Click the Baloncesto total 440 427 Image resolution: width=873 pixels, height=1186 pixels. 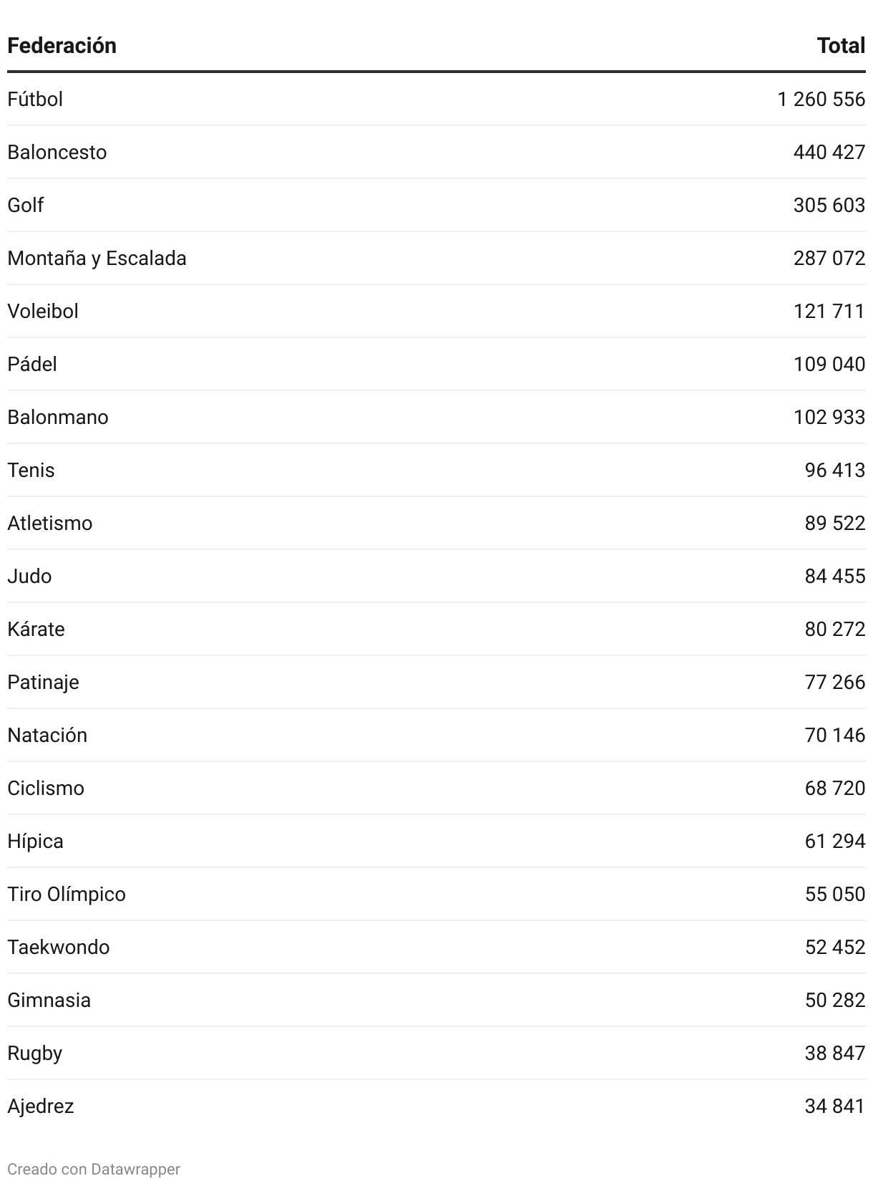pos(829,152)
